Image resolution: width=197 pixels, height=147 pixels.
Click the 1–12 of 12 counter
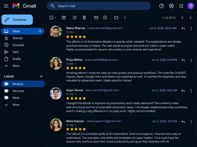(169, 18)
